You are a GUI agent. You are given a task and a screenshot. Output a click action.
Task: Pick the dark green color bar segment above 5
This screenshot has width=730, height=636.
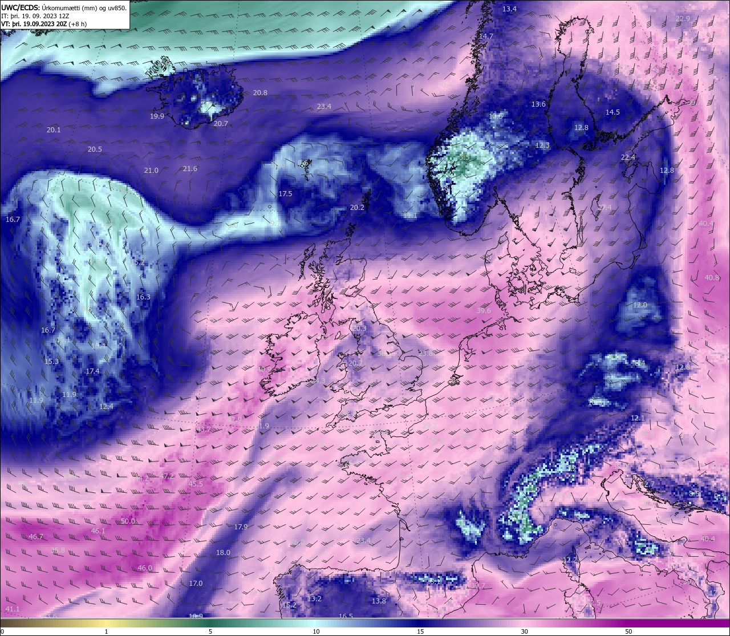coord(210,623)
